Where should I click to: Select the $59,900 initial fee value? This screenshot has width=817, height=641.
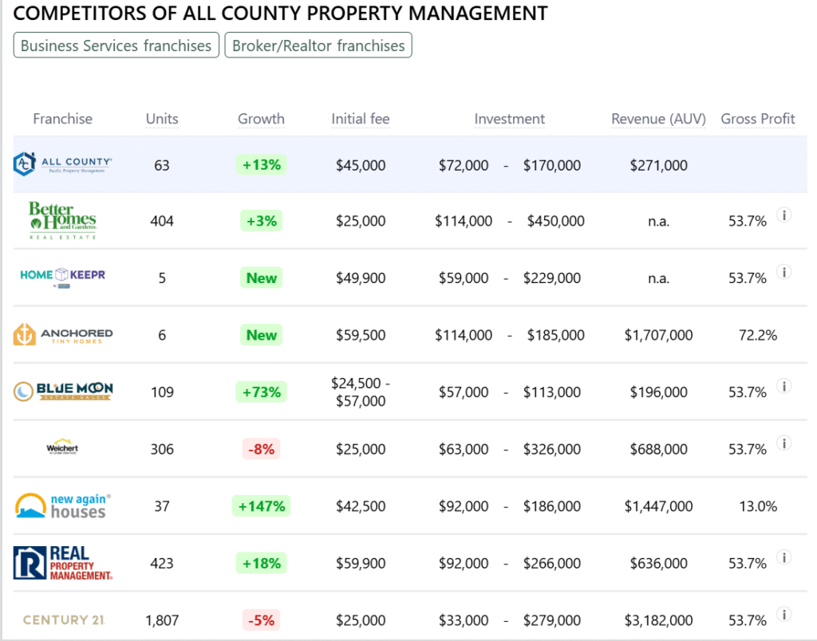click(361, 563)
